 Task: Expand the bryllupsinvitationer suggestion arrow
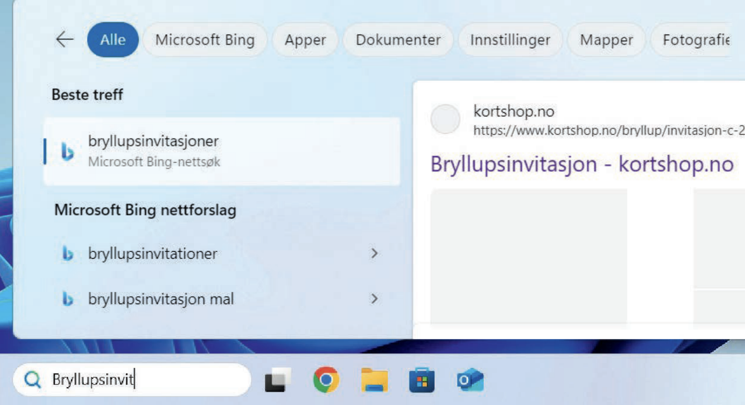pos(374,253)
